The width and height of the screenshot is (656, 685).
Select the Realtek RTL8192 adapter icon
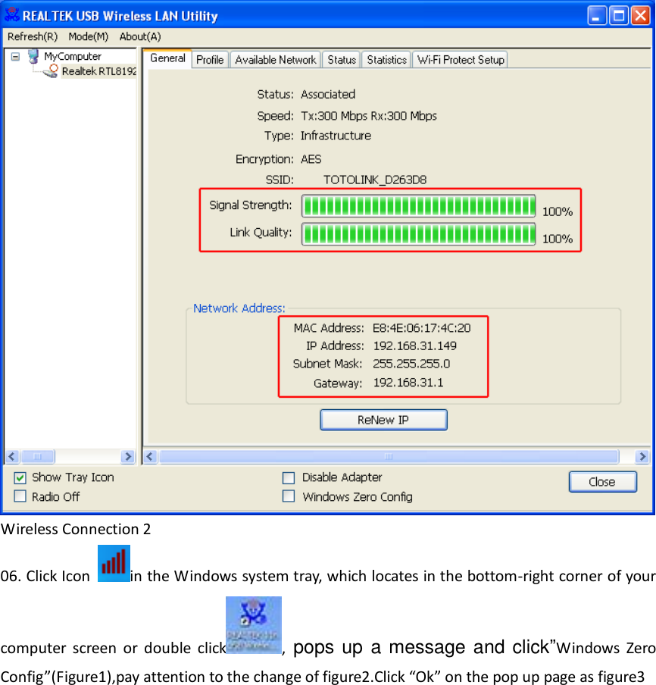pyautogui.click(x=51, y=71)
